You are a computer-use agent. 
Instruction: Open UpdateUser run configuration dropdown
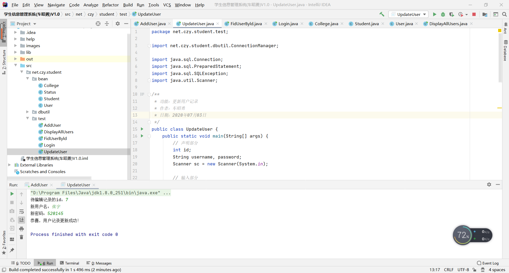click(409, 14)
